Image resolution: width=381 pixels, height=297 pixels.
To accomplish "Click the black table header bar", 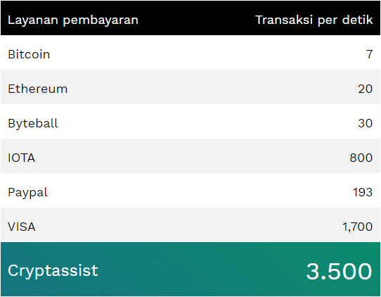I will click(190, 18).
